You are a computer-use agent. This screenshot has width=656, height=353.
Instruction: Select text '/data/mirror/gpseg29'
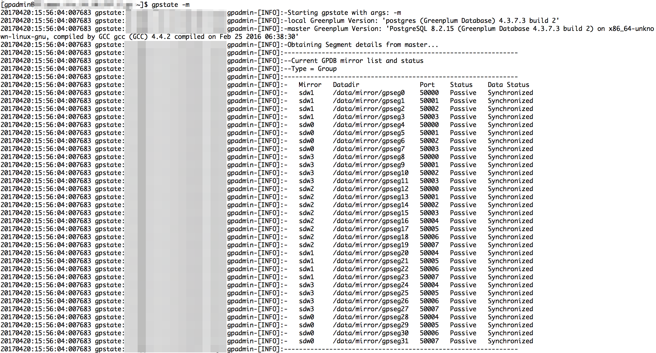(x=371, y=325)
